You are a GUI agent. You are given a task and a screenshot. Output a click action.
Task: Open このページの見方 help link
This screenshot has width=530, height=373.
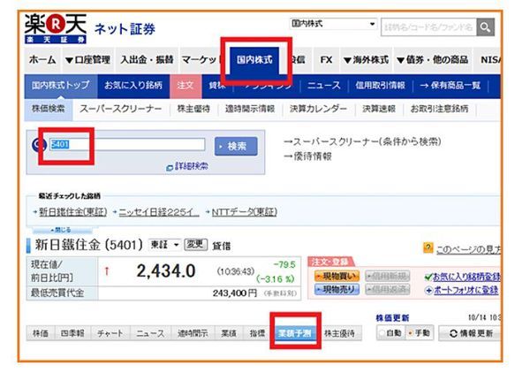click(x=468, y=249)
